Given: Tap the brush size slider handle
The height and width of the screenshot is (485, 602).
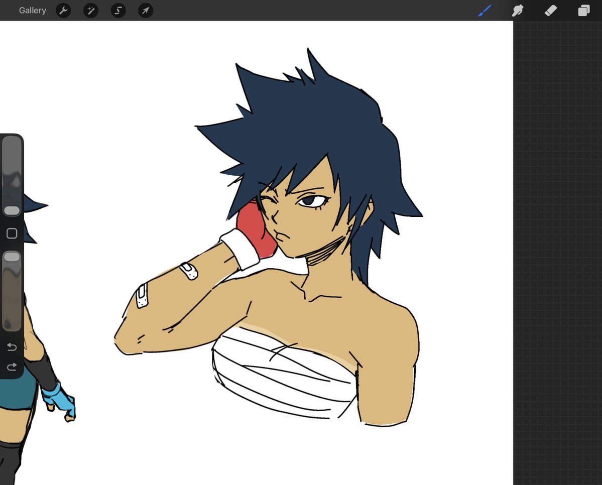Looking at the screenshot, I should pos(12,210).
